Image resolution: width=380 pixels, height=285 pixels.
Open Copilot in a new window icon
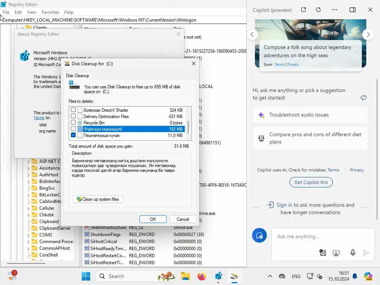click(304, 10)
